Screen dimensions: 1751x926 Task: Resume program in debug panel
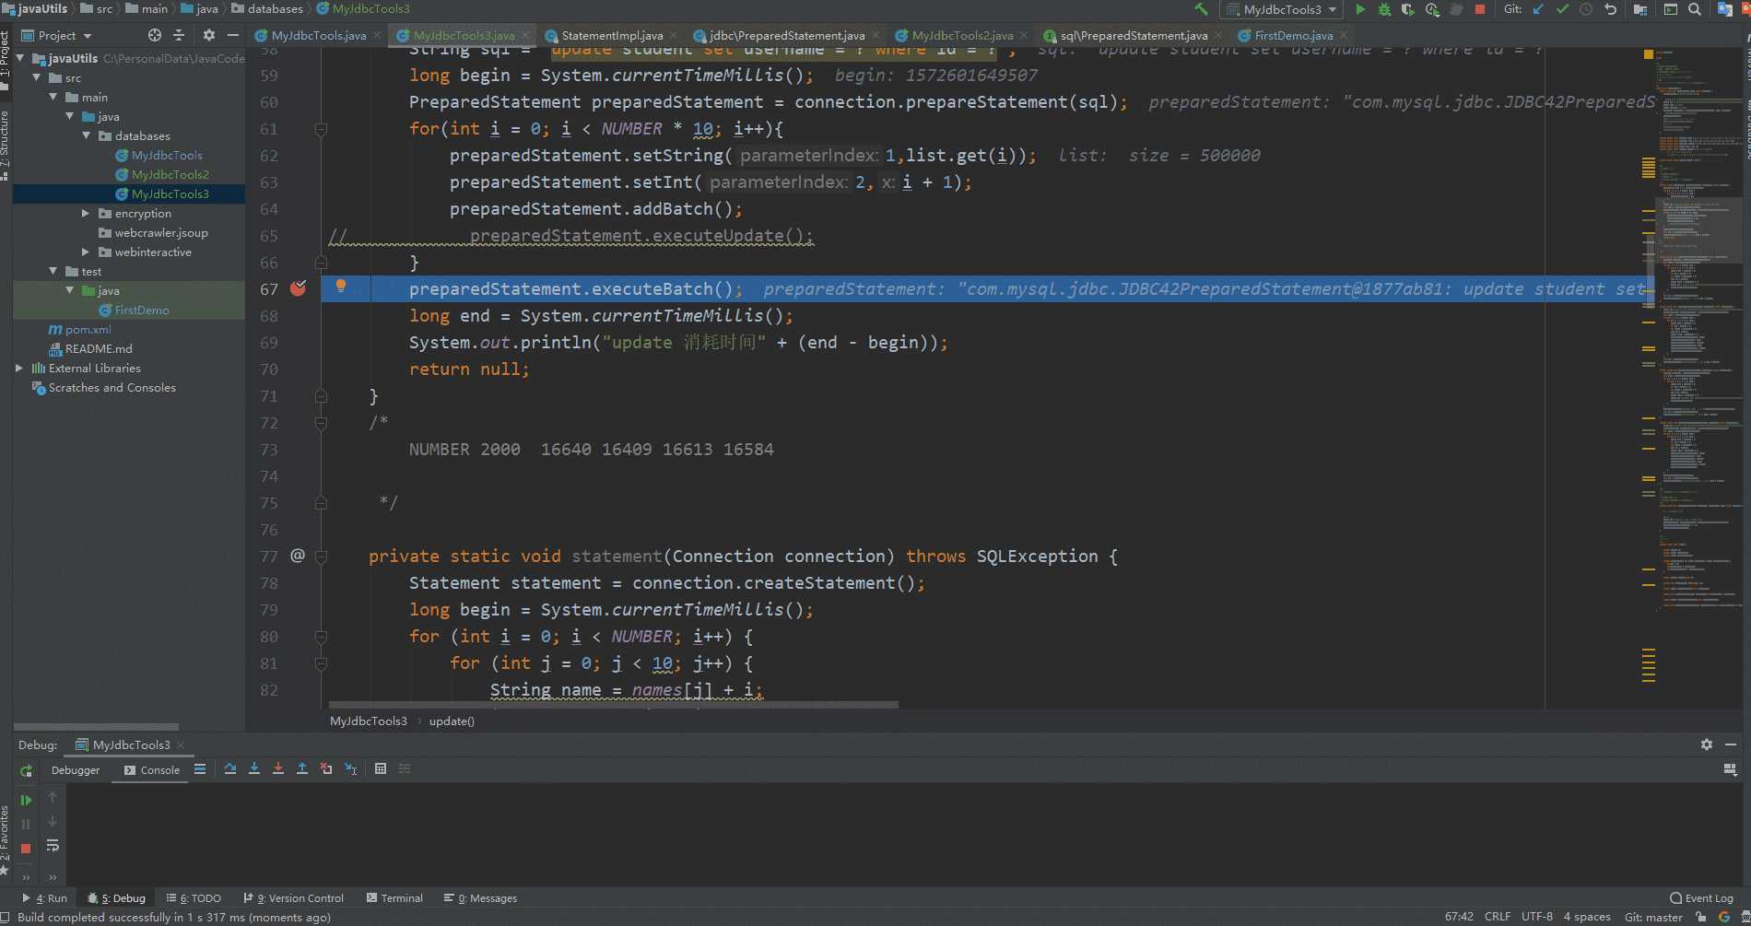point(26,800)
